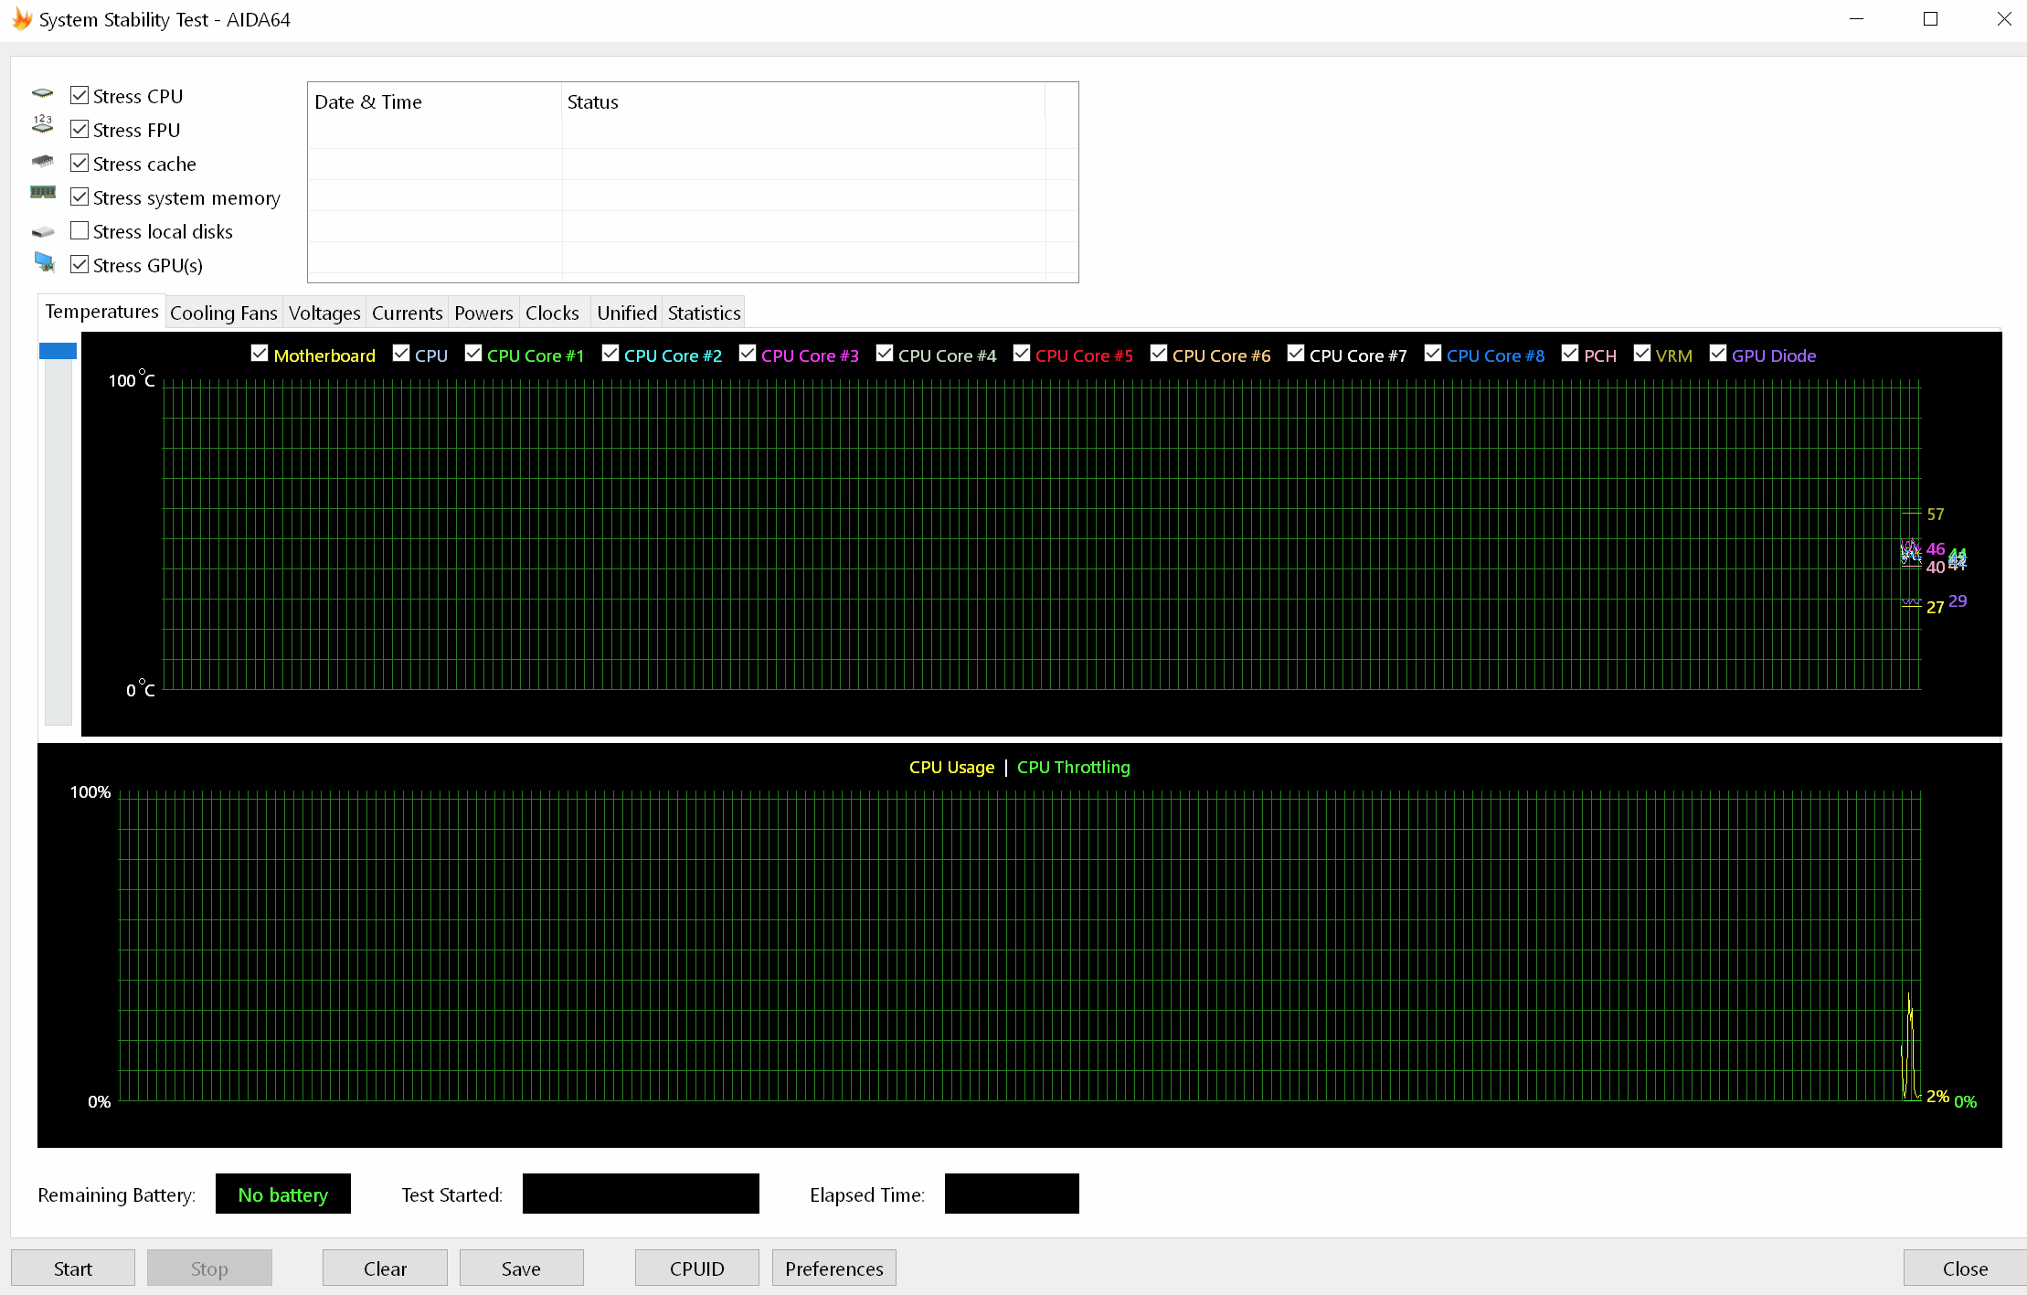Switch to the Cooling Fans tab
Screen dimensions: 2027x1295
pyautogui.click(x=223, y=313)
